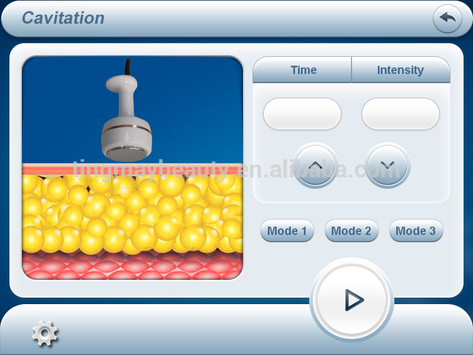Activate Mode 2
This screenshot has height=355, width=473.
(x=351, y=231)
